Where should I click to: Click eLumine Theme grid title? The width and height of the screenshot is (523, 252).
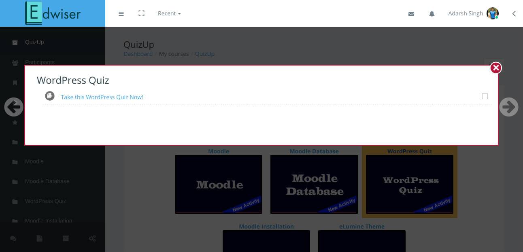click(x=362, y=227)
